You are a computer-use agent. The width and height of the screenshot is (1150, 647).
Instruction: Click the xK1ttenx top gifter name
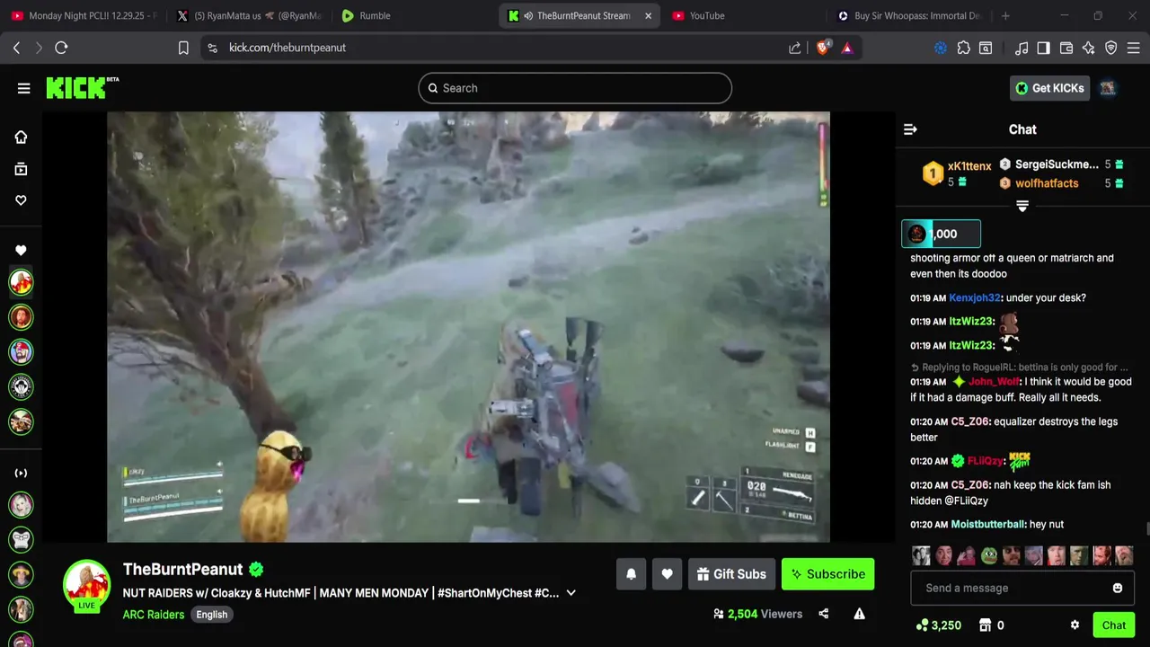click(969, 166)
